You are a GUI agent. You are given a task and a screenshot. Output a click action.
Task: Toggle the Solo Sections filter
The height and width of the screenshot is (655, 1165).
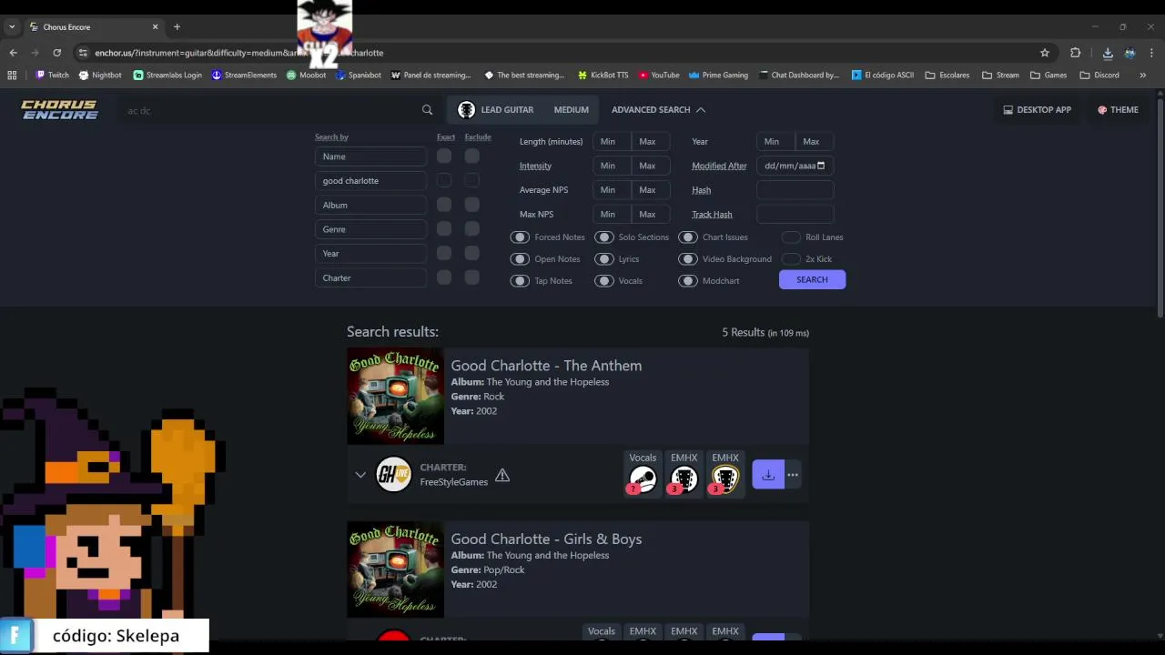tap(604, 237)
